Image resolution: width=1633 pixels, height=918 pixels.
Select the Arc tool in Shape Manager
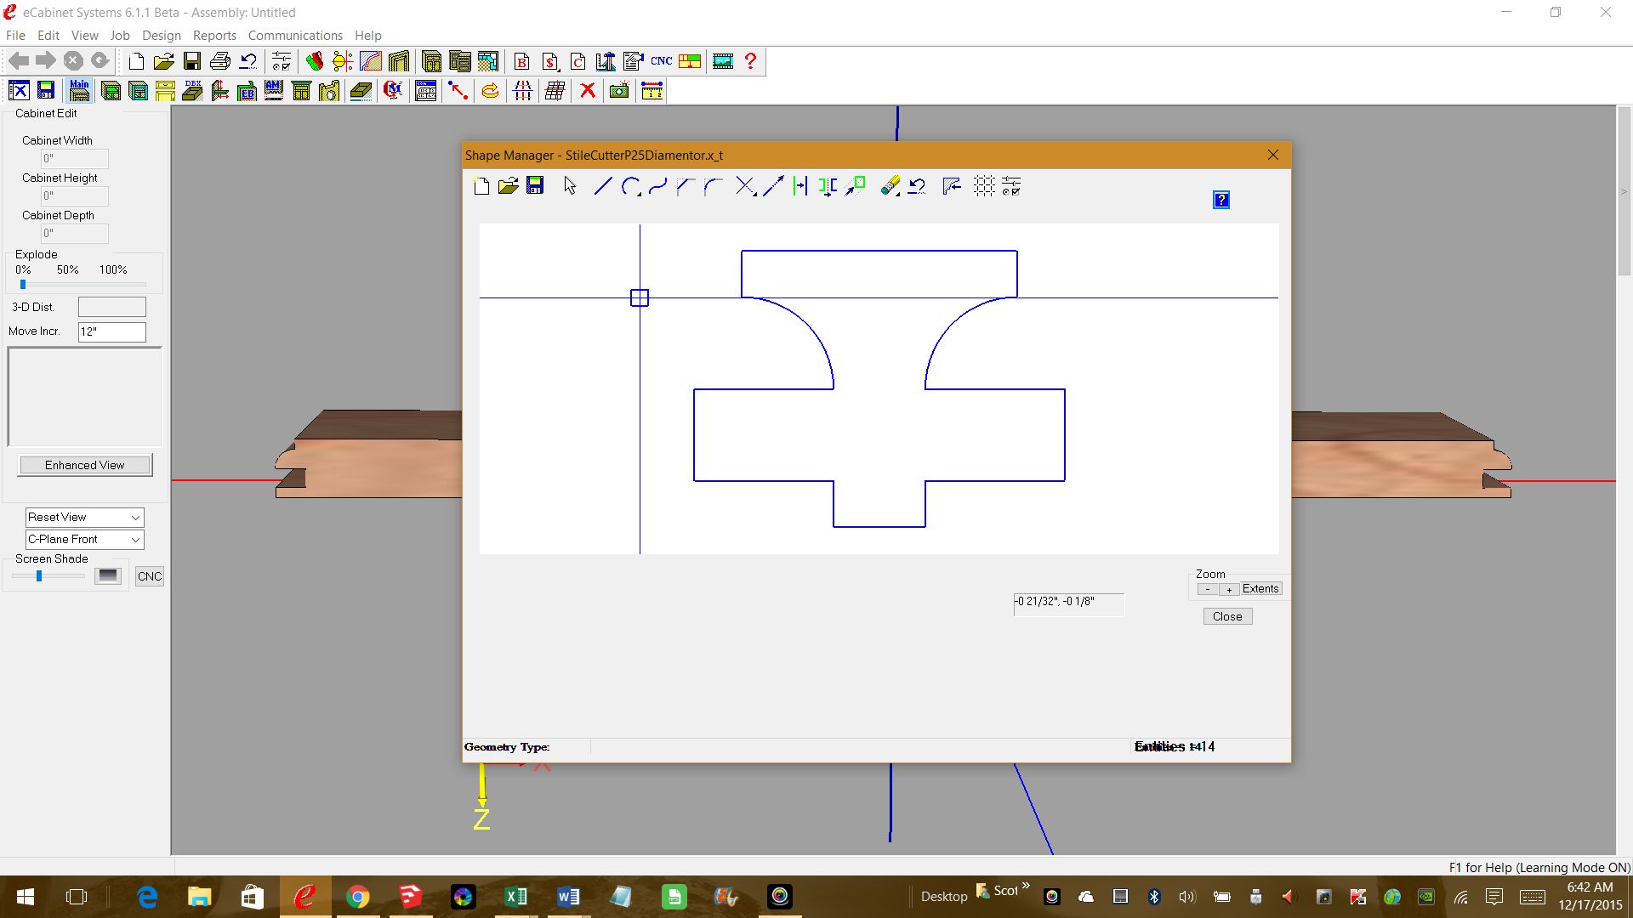pyautogui.click(x=629, y=186)
